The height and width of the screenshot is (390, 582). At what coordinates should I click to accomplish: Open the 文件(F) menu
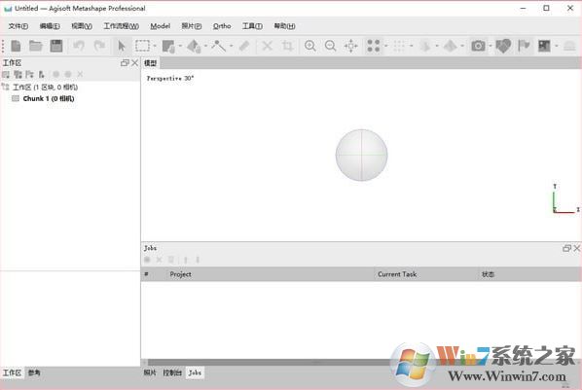coord(18,26)
